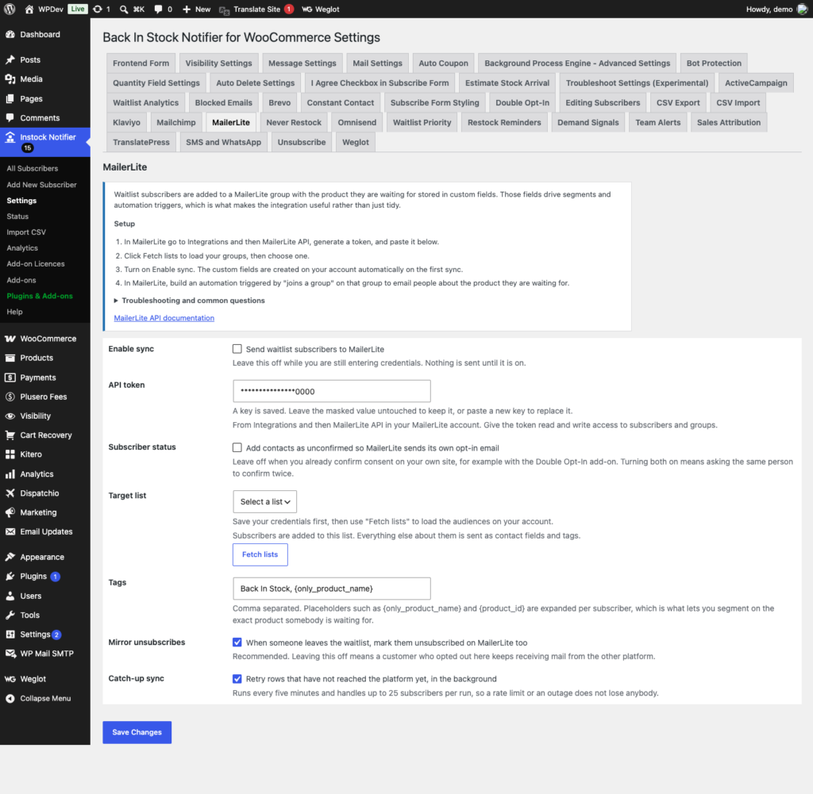
Task: Click the WordPress logo icon in admin bar
Action: click(10, 9)
